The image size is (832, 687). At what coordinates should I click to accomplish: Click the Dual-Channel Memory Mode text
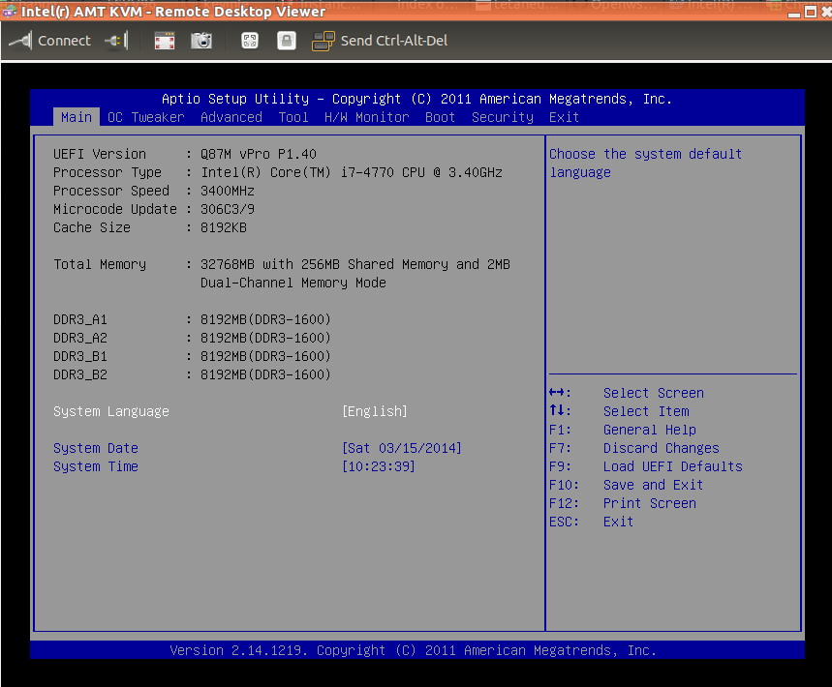point(293,284)
